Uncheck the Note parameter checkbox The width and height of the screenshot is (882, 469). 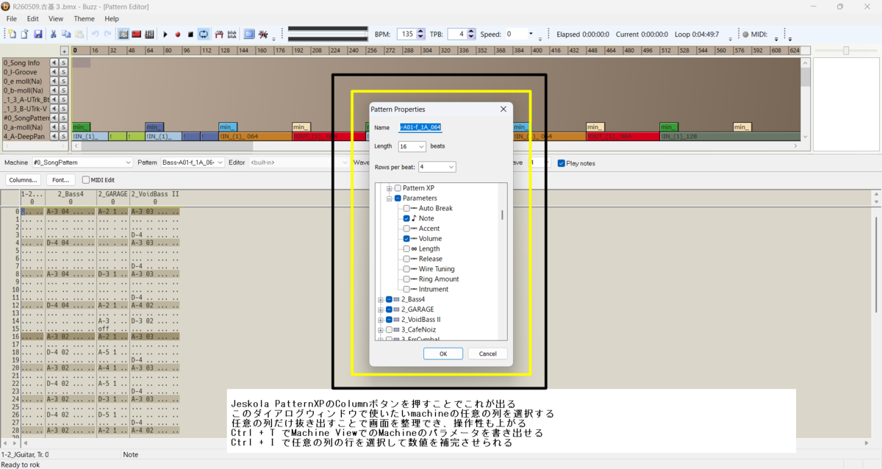[x=406, y=218]
